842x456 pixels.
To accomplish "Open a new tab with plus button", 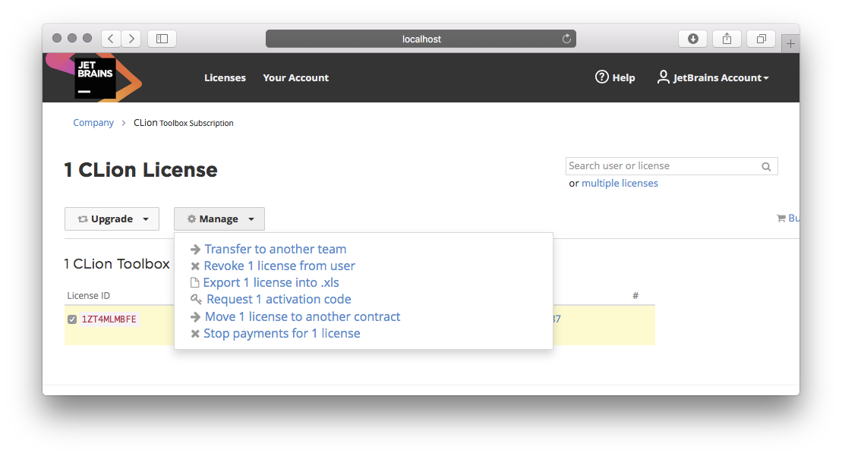I will coord(790,44).
